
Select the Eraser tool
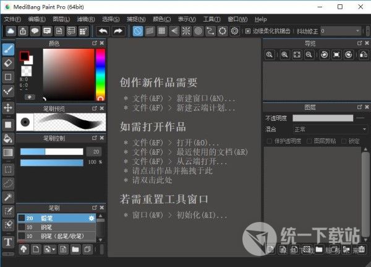pos(8,63)
